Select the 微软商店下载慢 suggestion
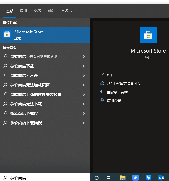Viewport: 169px width, 181px height. (45, 113)
